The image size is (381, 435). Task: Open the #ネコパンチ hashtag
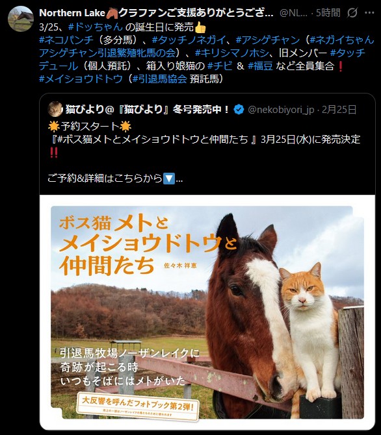click(66, 40)
